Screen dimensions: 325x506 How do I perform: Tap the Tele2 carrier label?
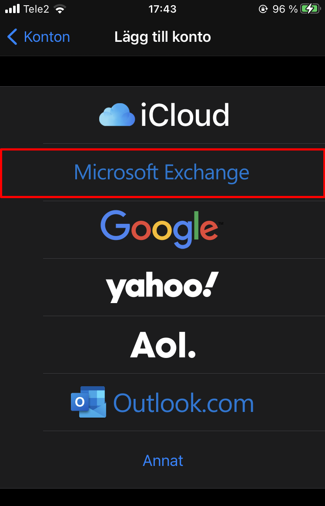coord(37,9)
